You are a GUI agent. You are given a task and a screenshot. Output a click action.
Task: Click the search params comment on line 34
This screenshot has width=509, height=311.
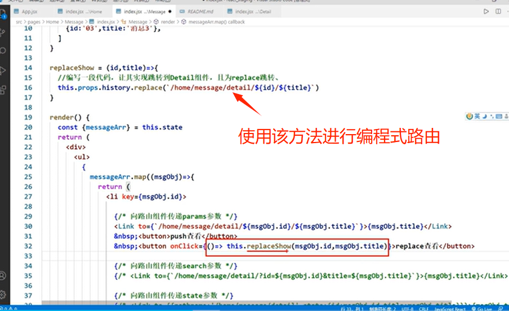[x=176, y=266]
